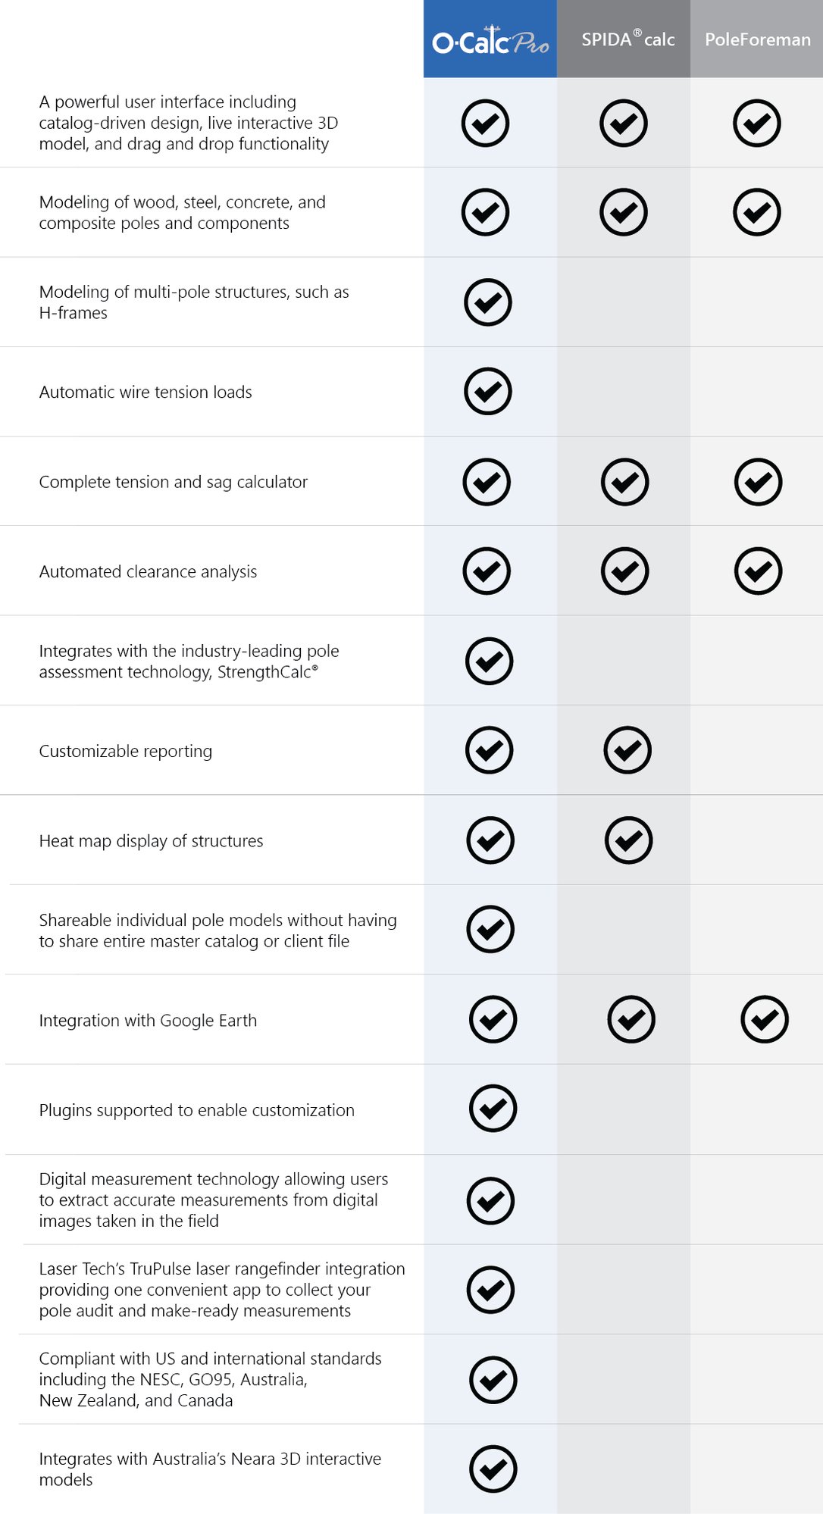The height and width of the screenshot is (1514, 823).
Task: Click SPIDA calc checkmark for heat map display
Action: click(x=628, y=840)
